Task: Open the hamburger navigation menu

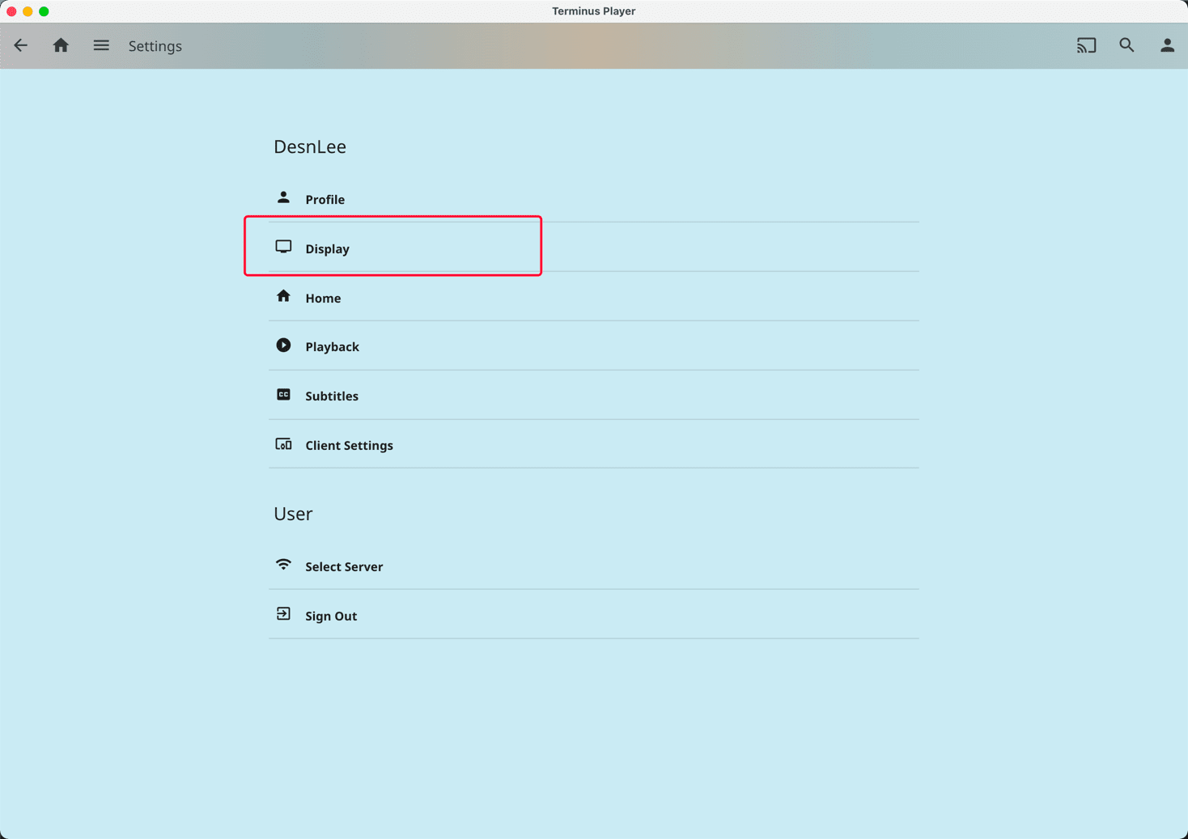Action: [x=101, y=46]
